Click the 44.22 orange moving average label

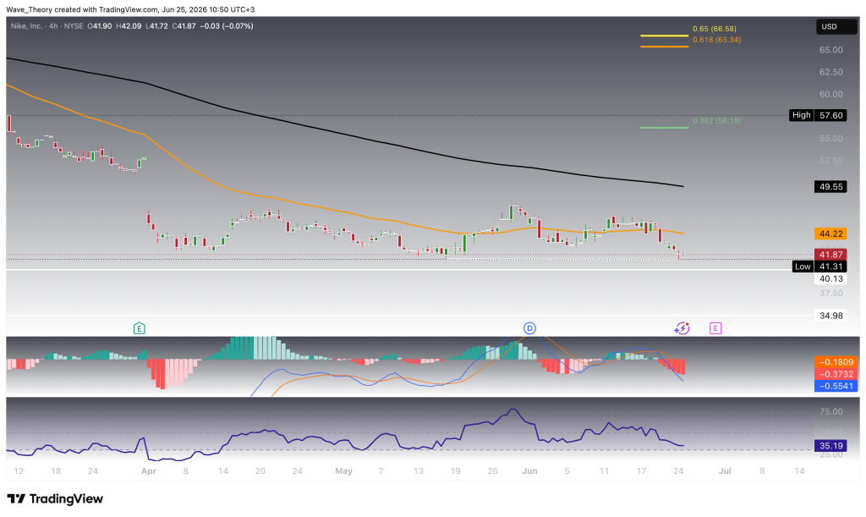pyautogui.click(x=830, y=234)
